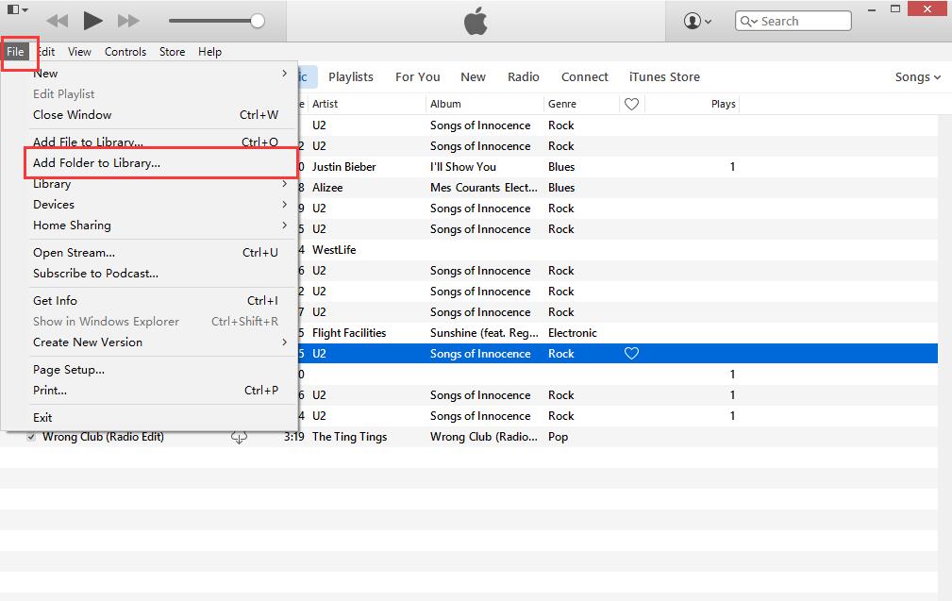Open the Store menu
This screenshot has height=601, width=952.
(x=172, y=52)
